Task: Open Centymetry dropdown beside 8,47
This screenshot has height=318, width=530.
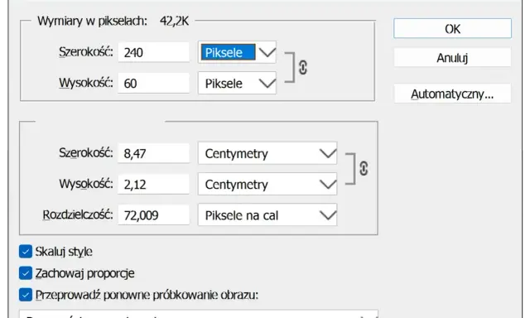Action: (x=267, y=153)
